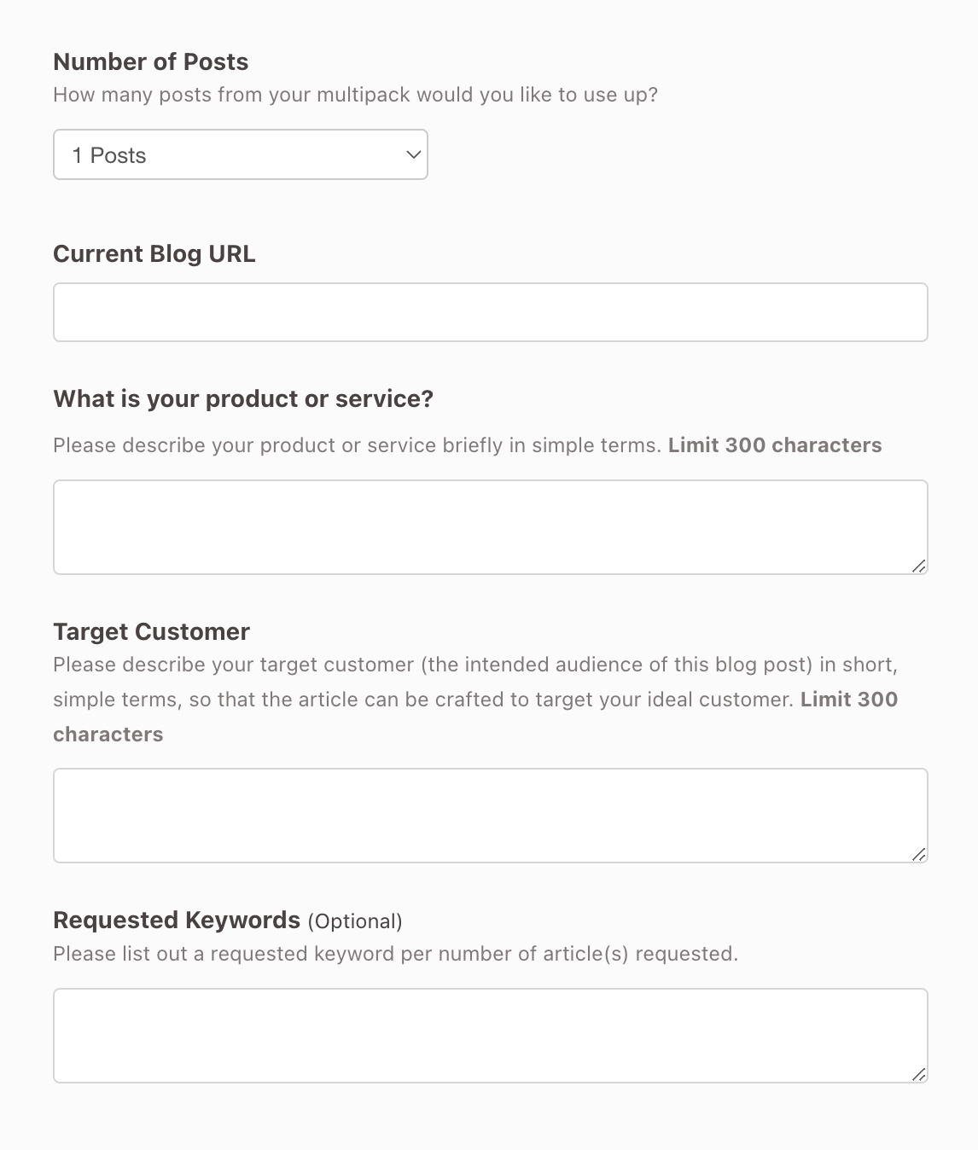
Task: Click bold "Limit 300 characters" under product question
Action: point(775,445)
